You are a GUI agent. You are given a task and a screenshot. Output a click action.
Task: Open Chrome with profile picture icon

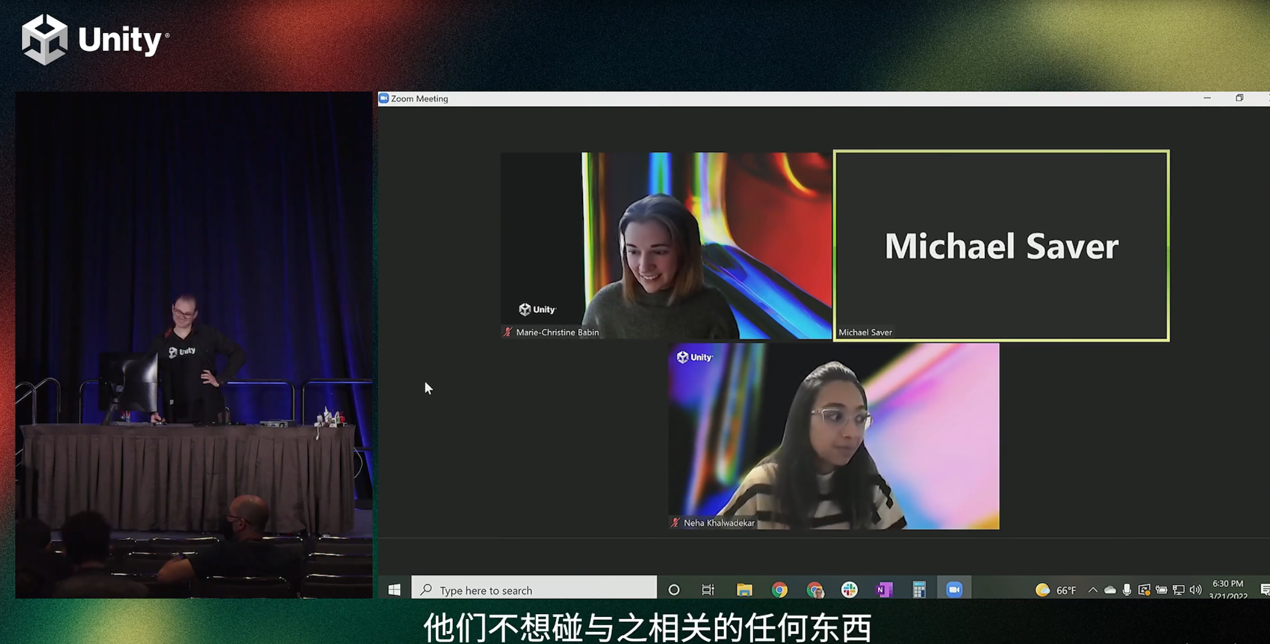(815, 590)
